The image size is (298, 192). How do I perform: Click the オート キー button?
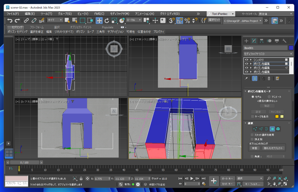coord(227,179)
